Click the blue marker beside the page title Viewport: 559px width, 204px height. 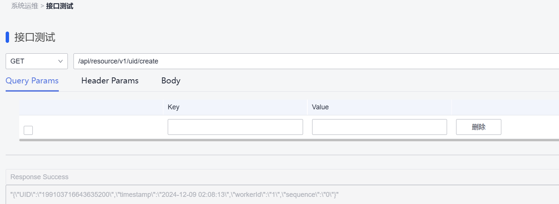tap(8, 37)
